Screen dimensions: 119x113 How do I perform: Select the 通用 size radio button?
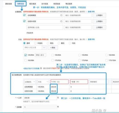pyautogui.click(x=24, y=43)
